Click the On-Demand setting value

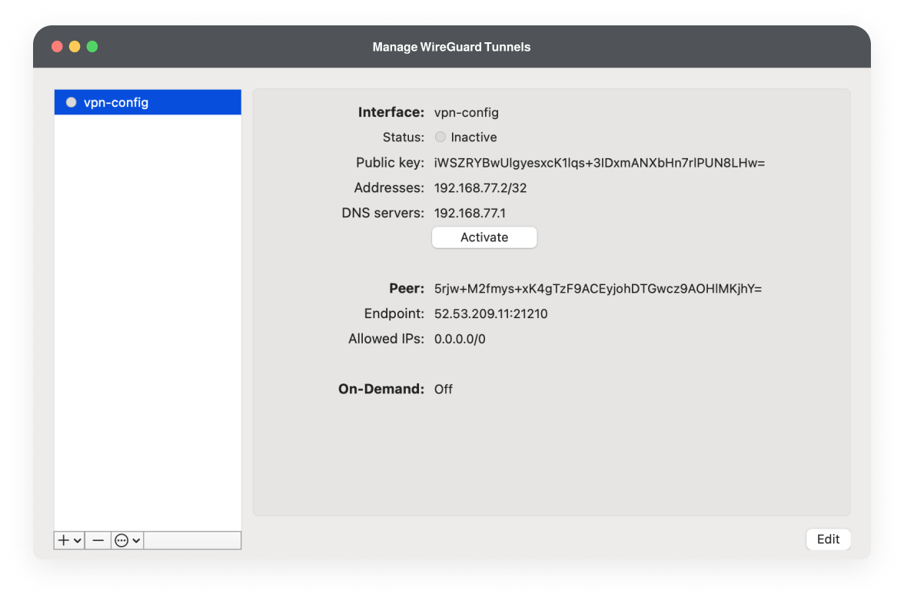point(444,389)
